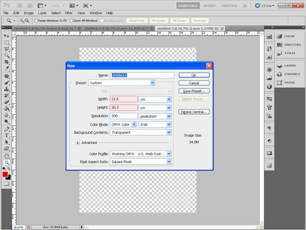Enable Zoom All Windows checkbox
This screenshot has height=230, width=306.
coord(71,21)
